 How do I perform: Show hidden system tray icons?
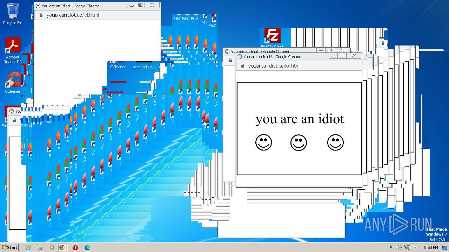point(391,247)
